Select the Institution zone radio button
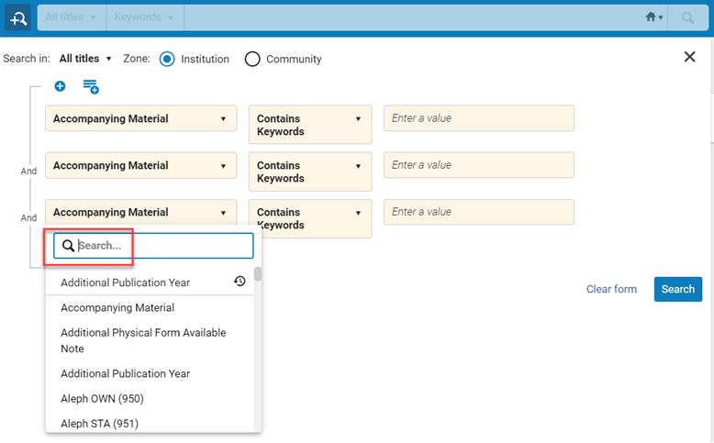The image size is (714, 443). pyautogui.click(x=167, y=59)
